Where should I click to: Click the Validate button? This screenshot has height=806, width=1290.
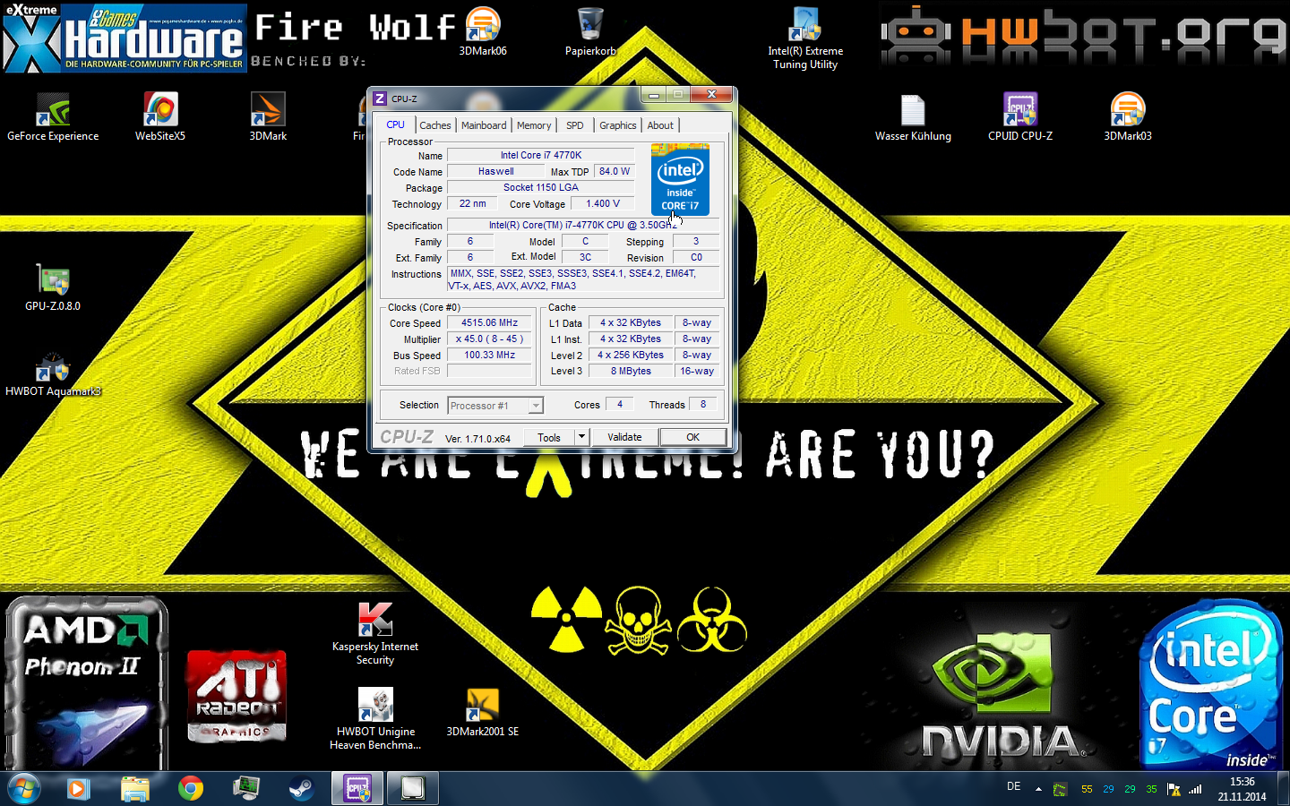(624, 437)
